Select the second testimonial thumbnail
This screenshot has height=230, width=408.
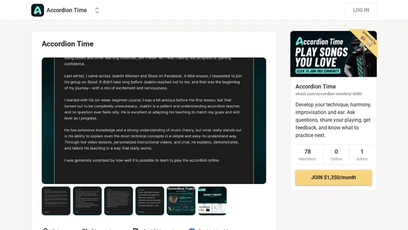click(x=87, y=201)
